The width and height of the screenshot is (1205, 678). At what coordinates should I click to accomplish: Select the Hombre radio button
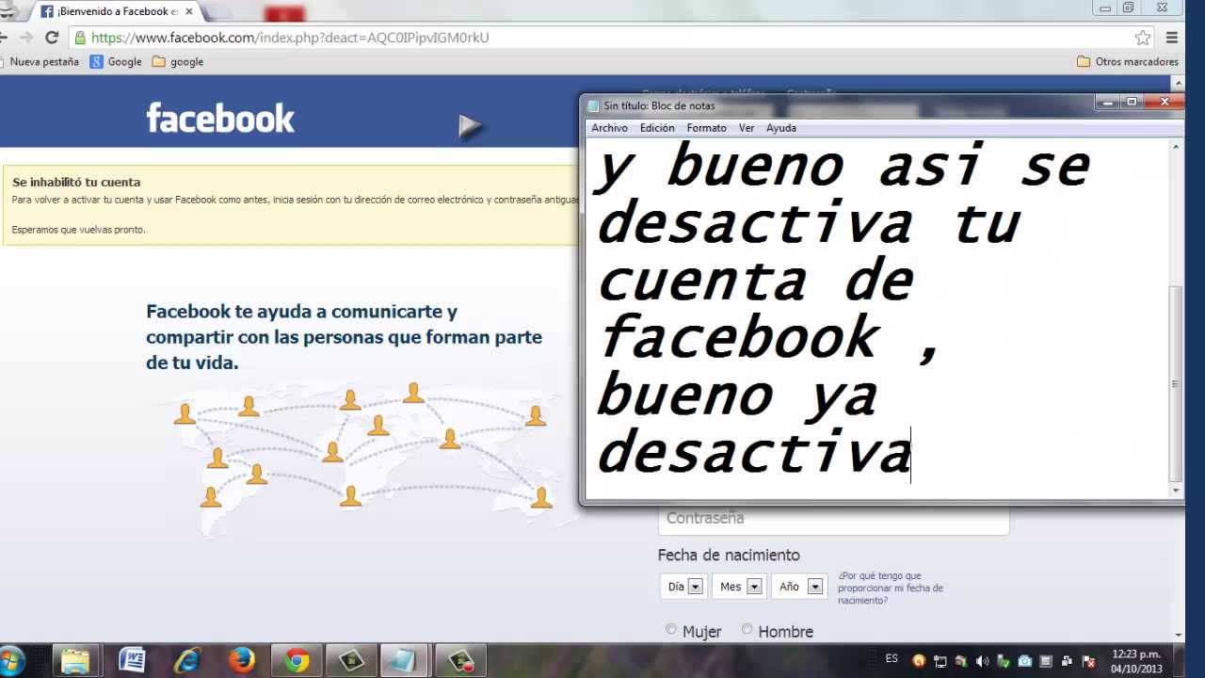747,629
